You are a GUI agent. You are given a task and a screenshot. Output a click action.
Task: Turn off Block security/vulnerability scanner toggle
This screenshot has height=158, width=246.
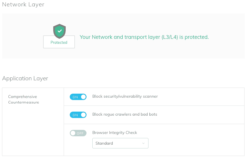(x=78, y=97)
